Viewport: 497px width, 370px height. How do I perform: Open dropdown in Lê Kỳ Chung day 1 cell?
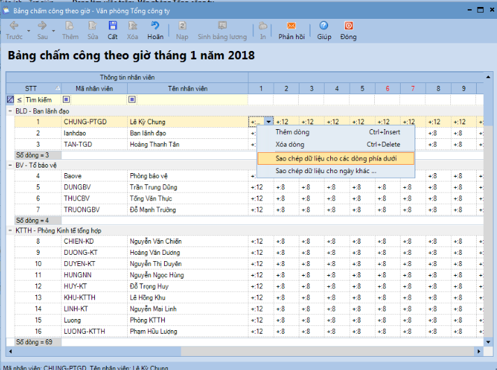pos(269,121)
